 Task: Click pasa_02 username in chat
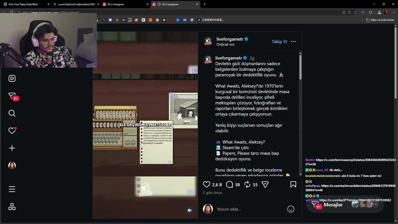(322, 170)
